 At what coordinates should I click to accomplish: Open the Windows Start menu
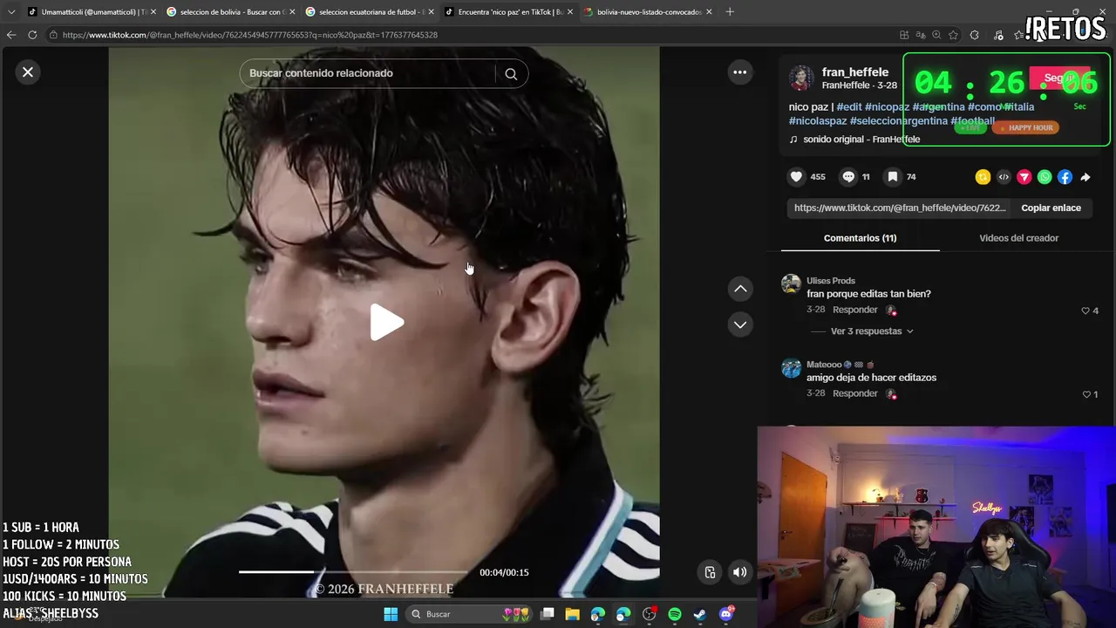[x=391, y=614]
